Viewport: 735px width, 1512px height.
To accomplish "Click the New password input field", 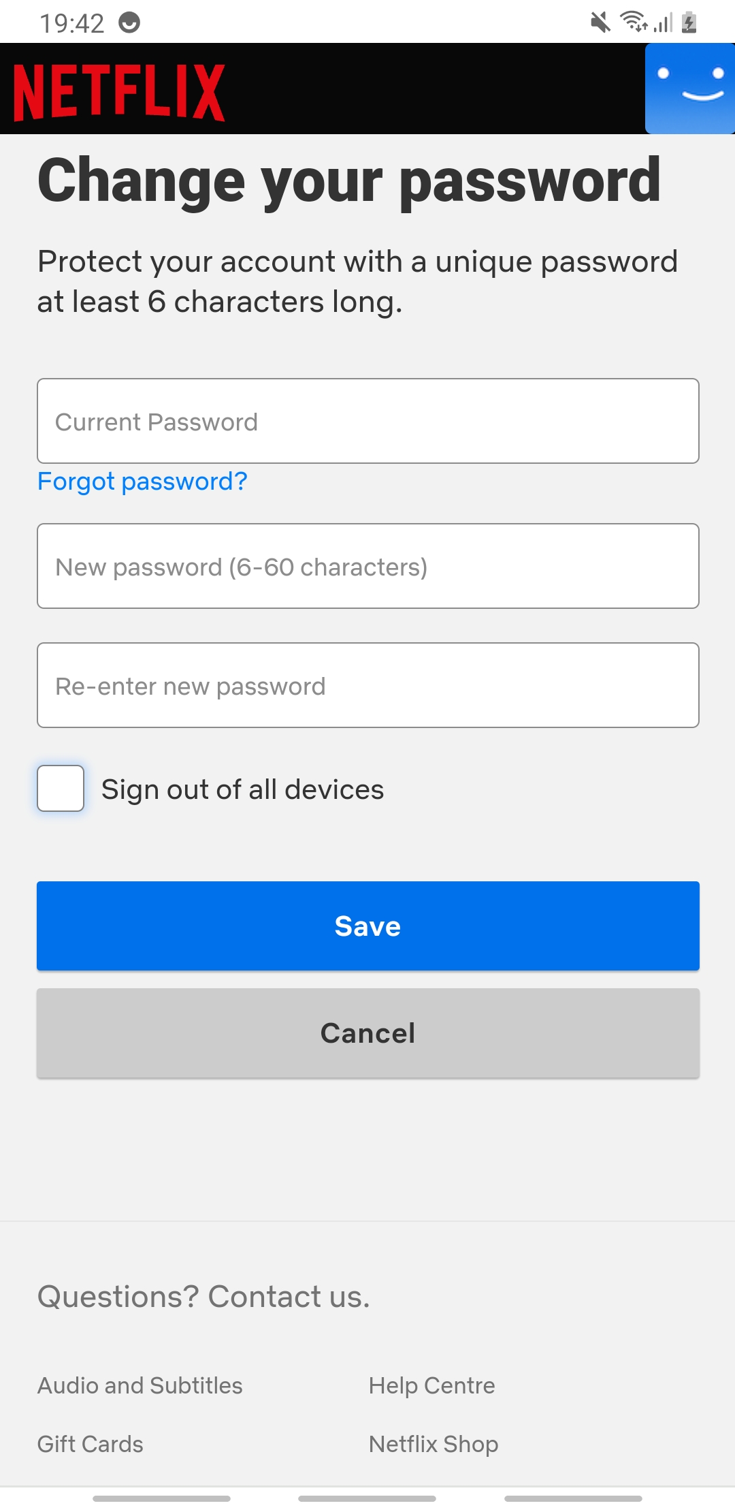I will point(367,566).
